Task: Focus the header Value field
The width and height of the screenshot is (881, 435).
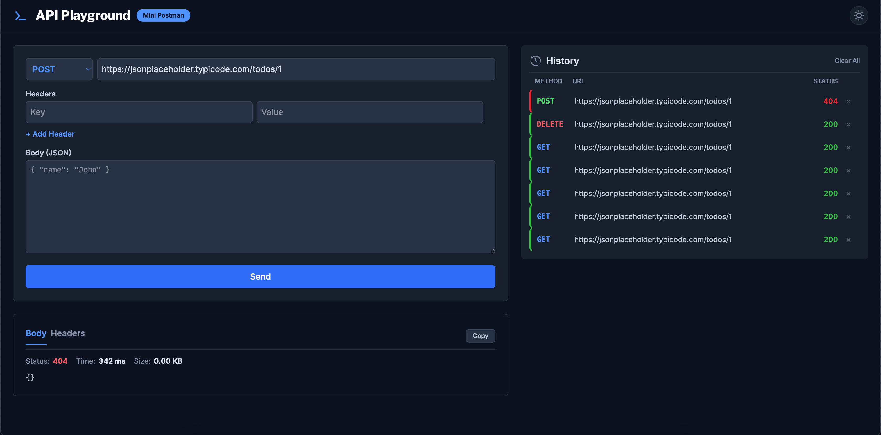Action: point(370,112)
